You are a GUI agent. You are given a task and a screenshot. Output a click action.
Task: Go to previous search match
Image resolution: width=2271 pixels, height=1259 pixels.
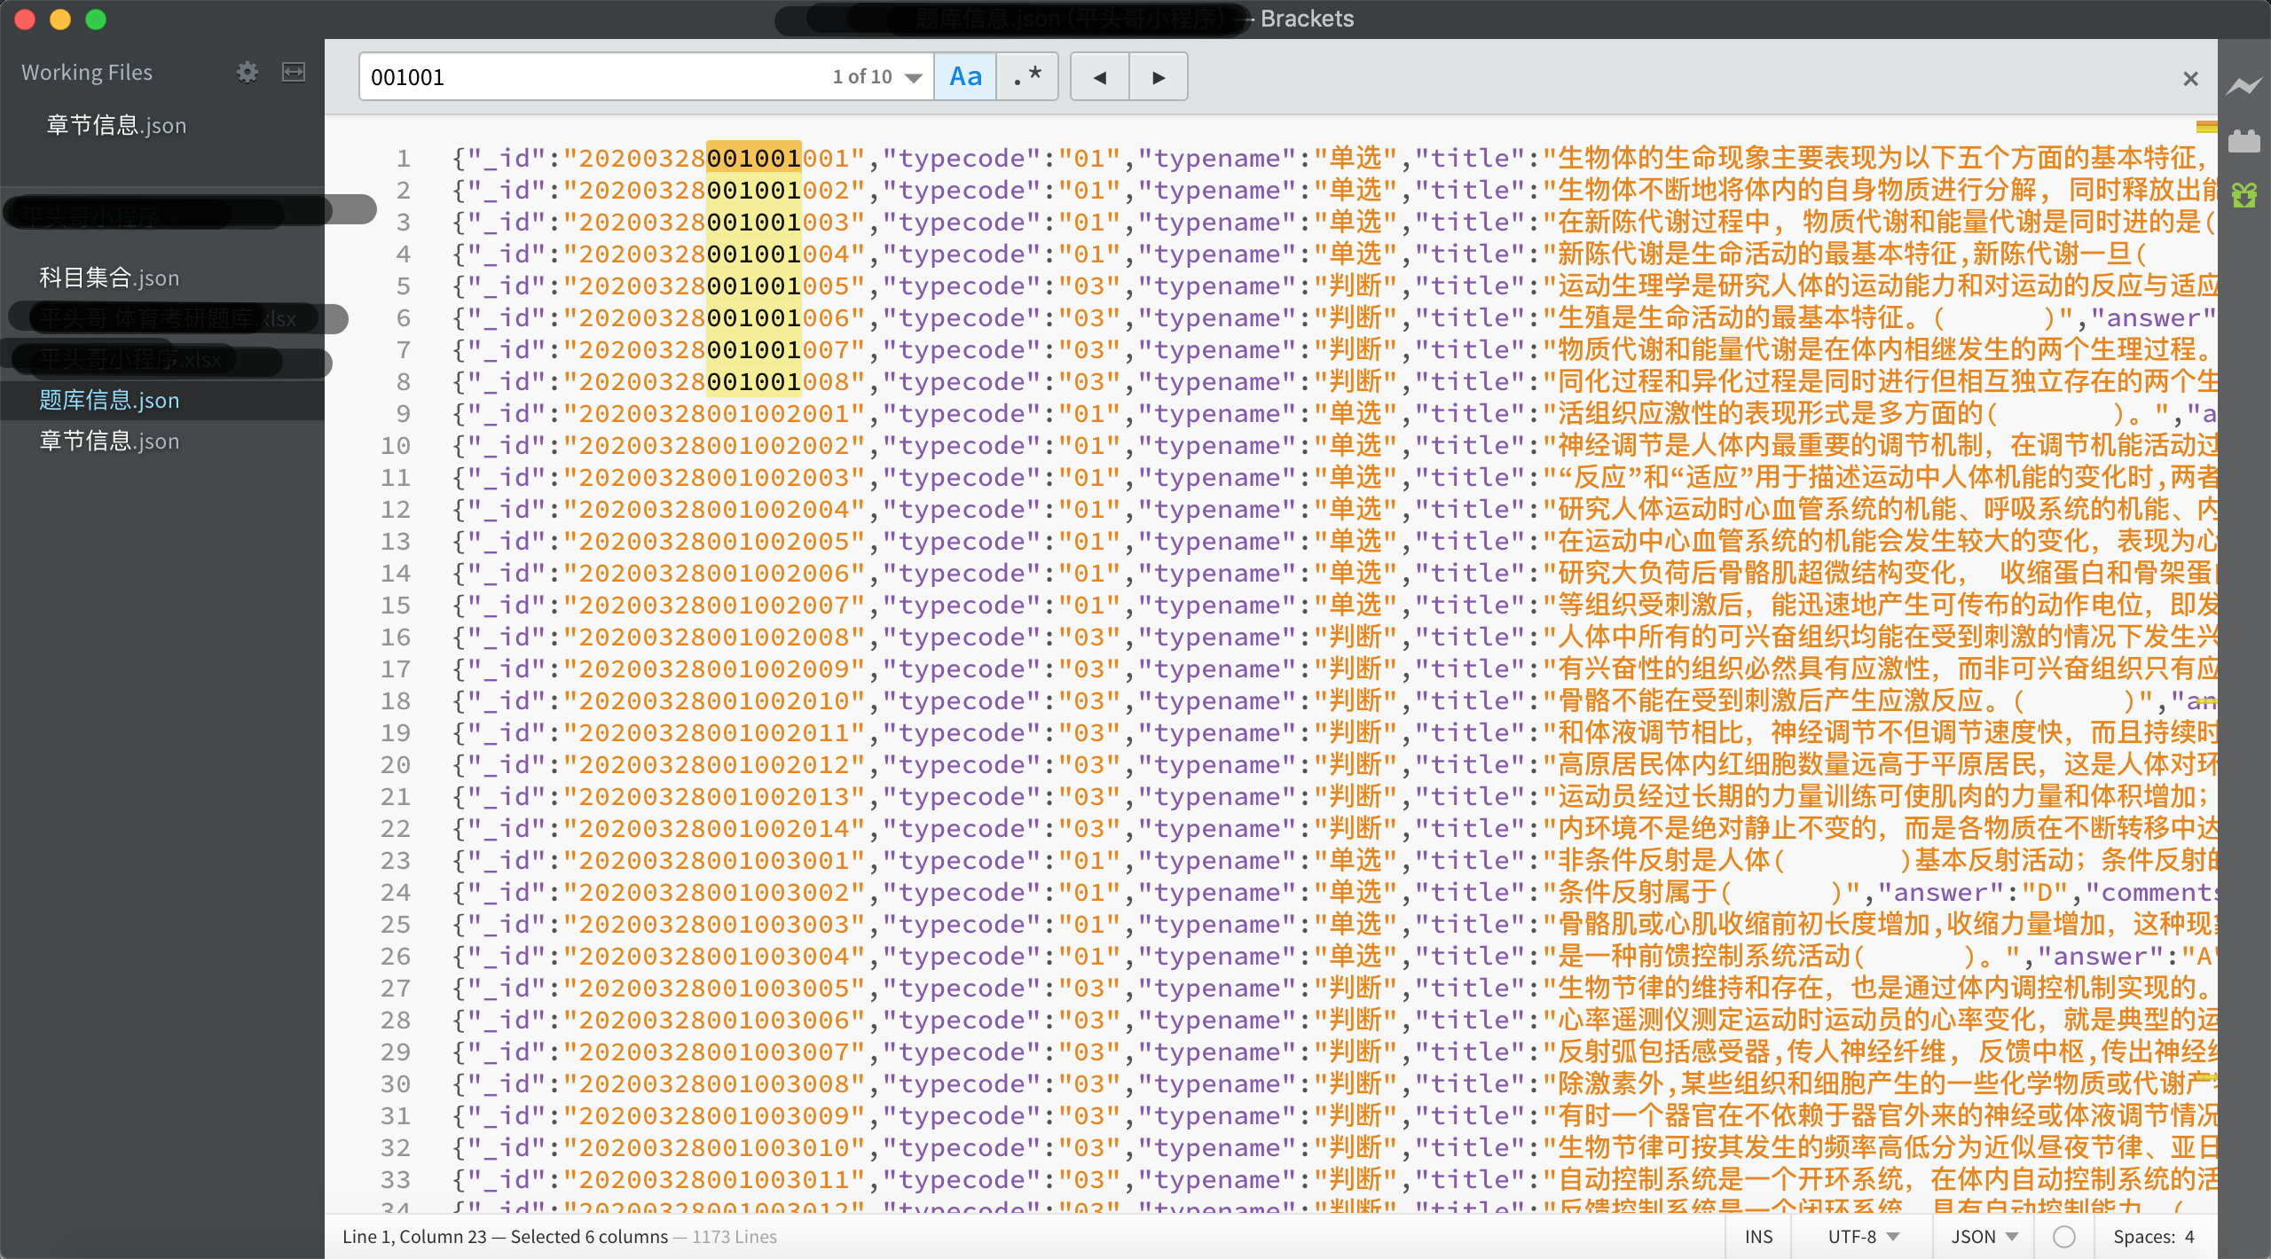click(1100, 77)
